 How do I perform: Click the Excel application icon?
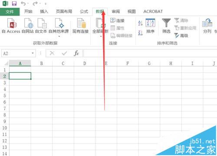[x=5, y=3]
